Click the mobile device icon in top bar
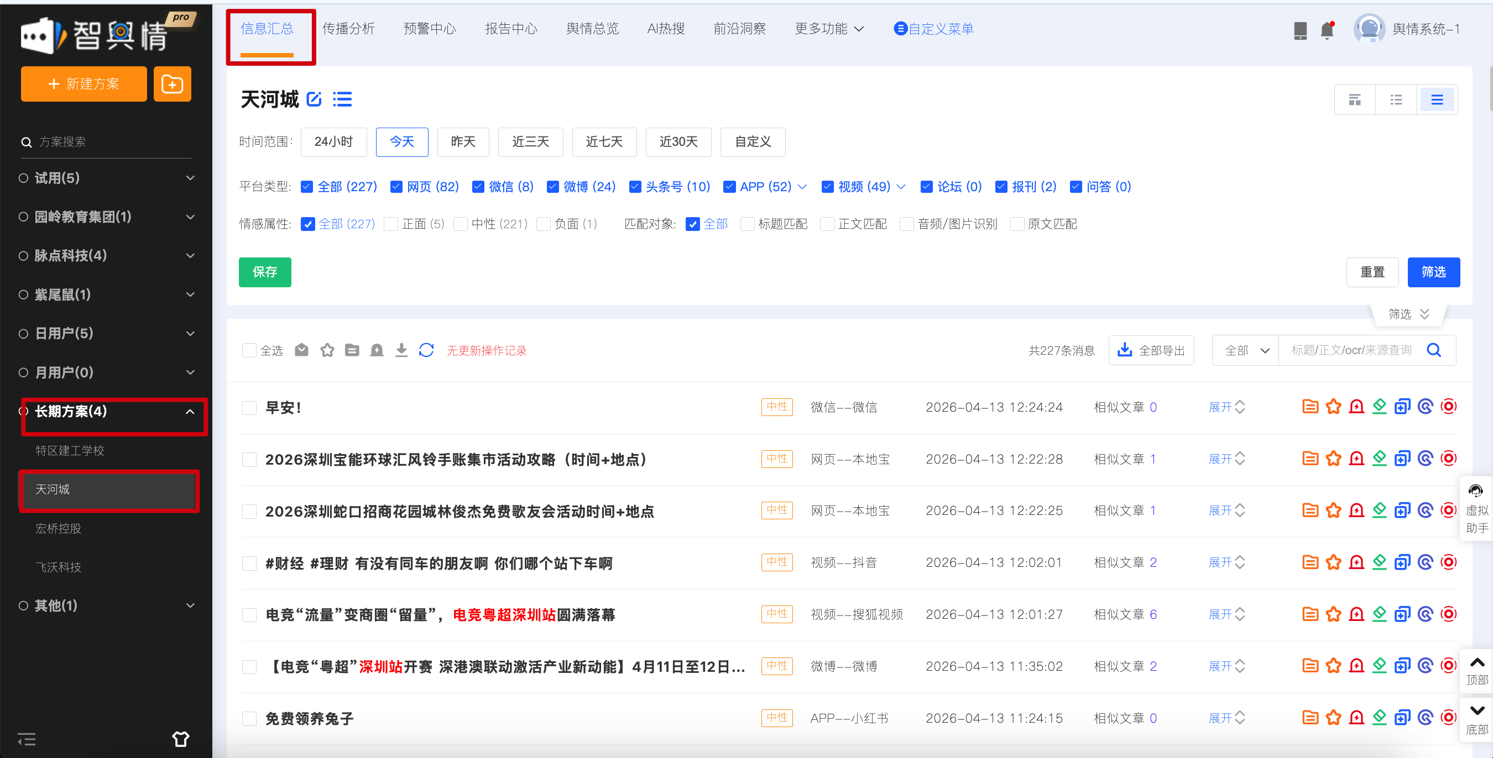This screenshot has height=758, width=1493. pyautogui.click(x=1300, y=30)
